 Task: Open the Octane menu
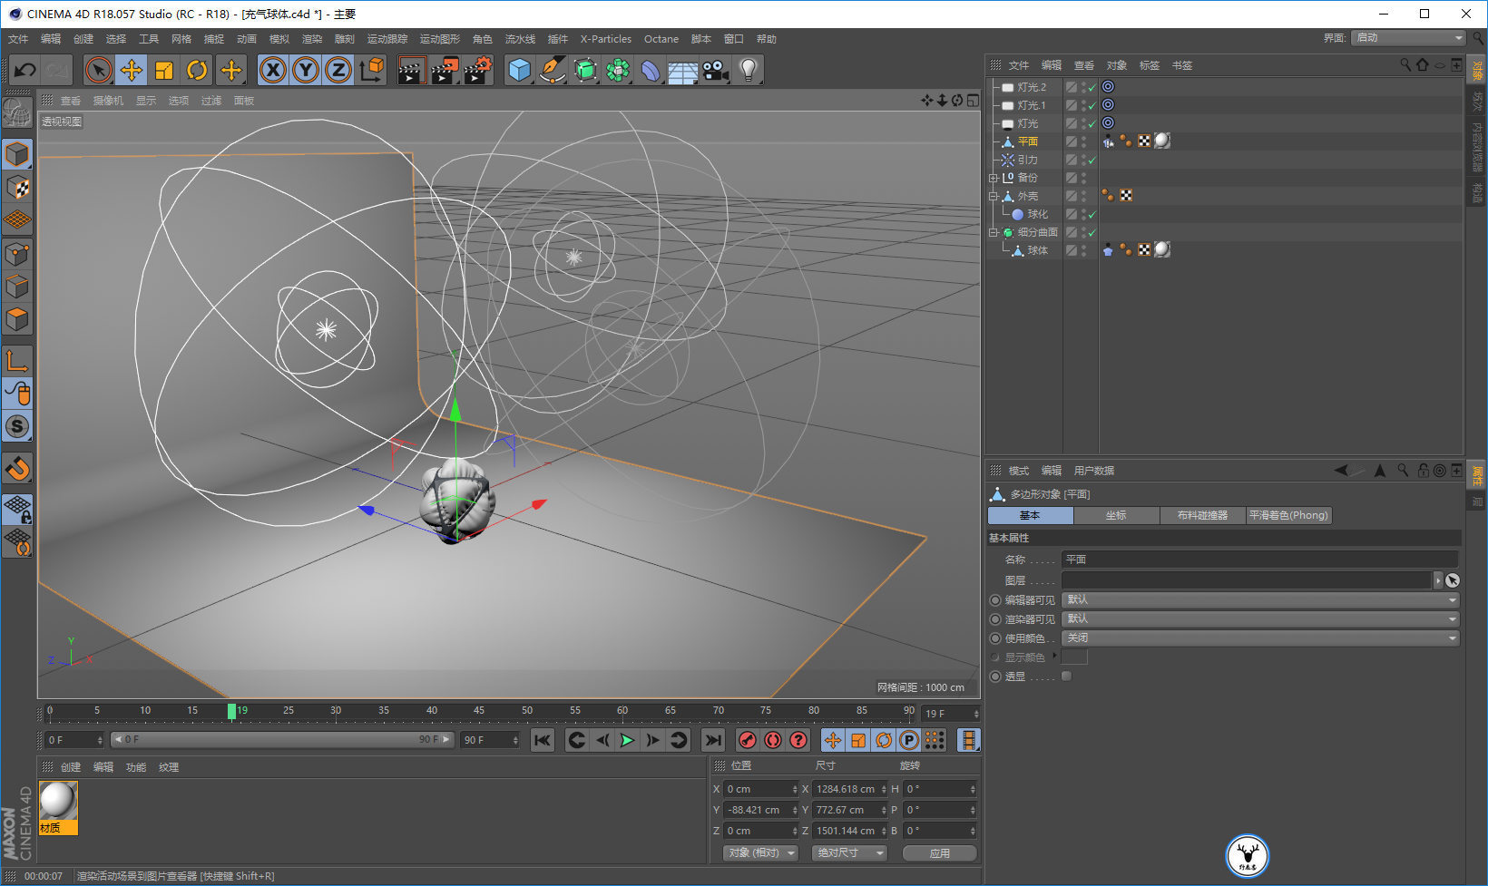pyautogui.click(x=661, y=39)
